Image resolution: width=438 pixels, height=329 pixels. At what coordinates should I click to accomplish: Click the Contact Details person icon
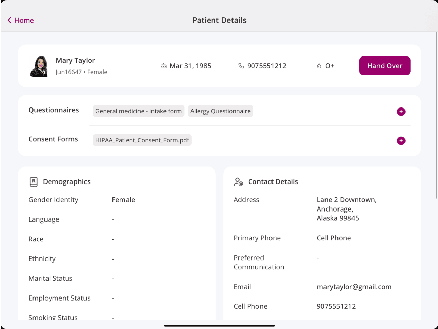point(238,182)
